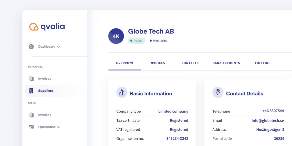Click the 4K company avatar
292x146 pixels.
point(116,36)
